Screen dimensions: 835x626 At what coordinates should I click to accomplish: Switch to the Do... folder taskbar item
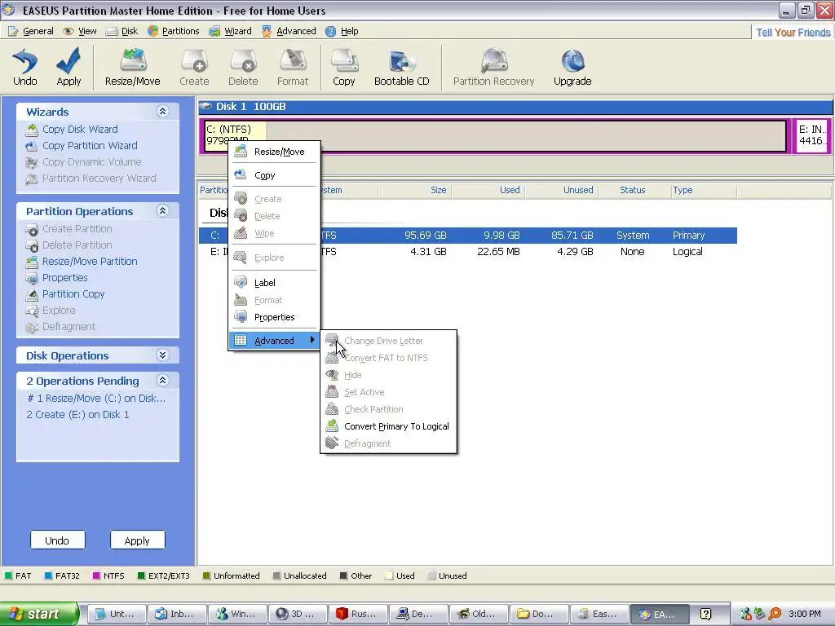[x=538, y=614]
